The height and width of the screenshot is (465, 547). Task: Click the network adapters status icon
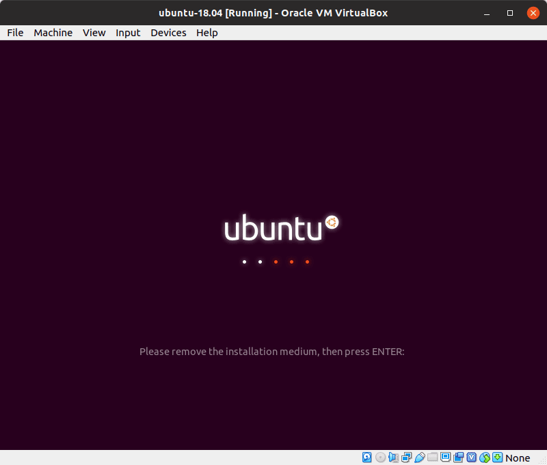coord(406,457)
